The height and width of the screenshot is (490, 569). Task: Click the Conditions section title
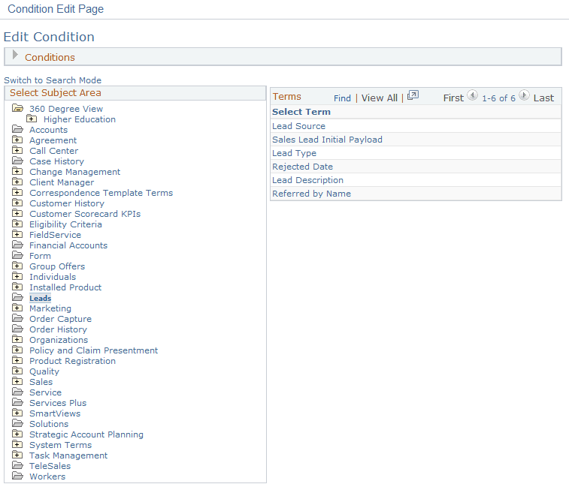tap(50, 57)
